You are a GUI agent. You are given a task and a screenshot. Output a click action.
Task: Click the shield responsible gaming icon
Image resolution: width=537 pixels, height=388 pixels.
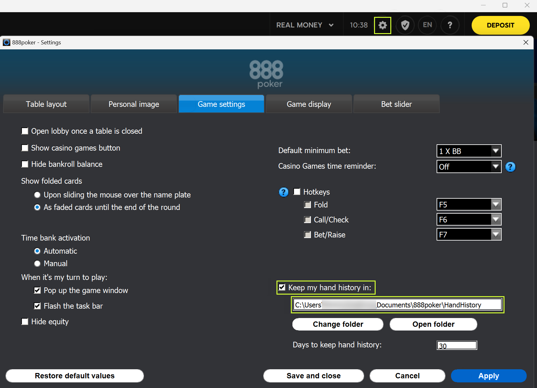point(405,25)
